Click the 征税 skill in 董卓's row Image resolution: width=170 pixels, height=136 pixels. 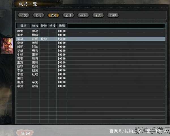point(35,39)
